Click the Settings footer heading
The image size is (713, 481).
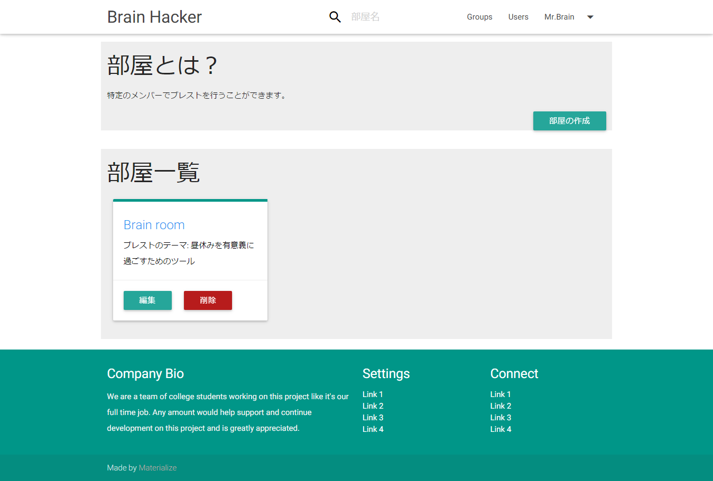[x=386, y=374]
